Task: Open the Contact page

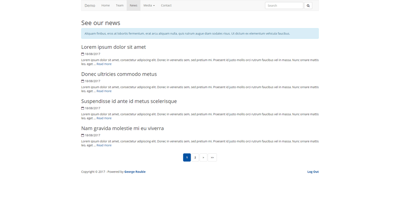Action: tap(166, 5)
